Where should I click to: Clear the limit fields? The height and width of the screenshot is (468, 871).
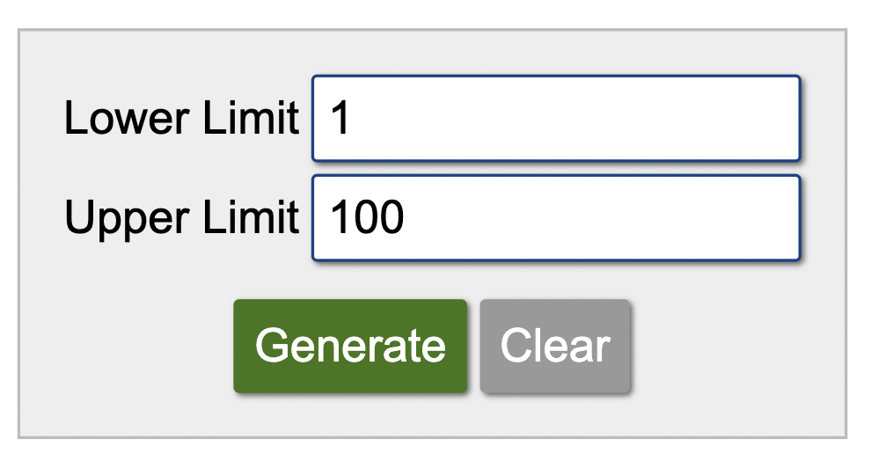555,346
